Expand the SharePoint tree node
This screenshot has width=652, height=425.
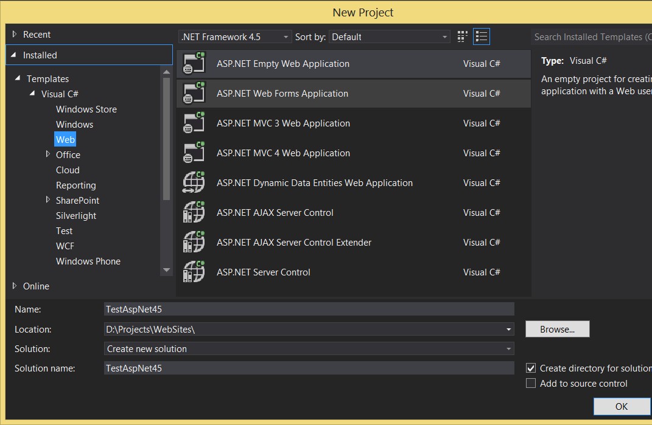tap(48, 200)
